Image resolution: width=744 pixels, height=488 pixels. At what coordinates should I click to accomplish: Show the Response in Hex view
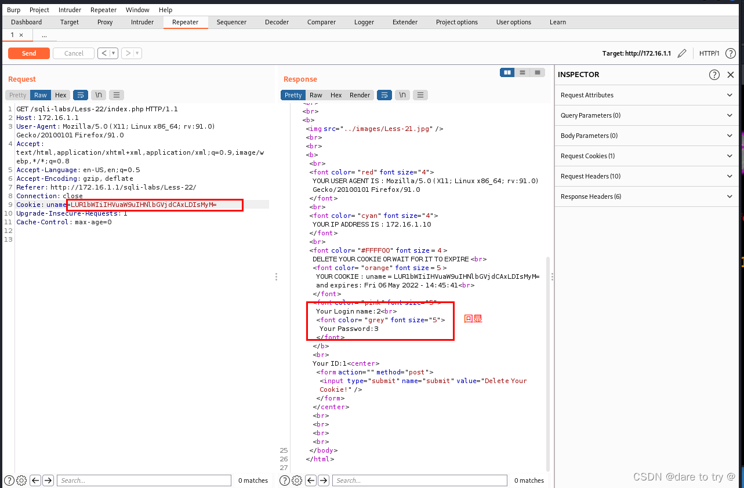336,95
